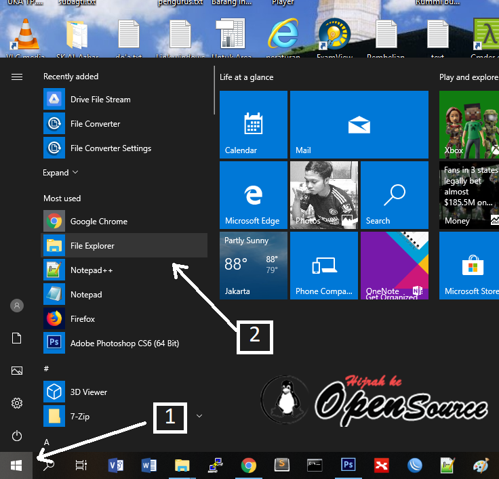Select the Cmder desktop shortcut
Screen dimensions: 499x479
click(x=485, y=38)
